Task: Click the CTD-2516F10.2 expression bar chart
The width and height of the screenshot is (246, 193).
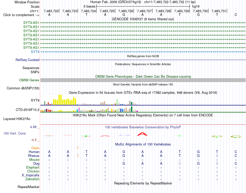Action: tap(89, 109)
